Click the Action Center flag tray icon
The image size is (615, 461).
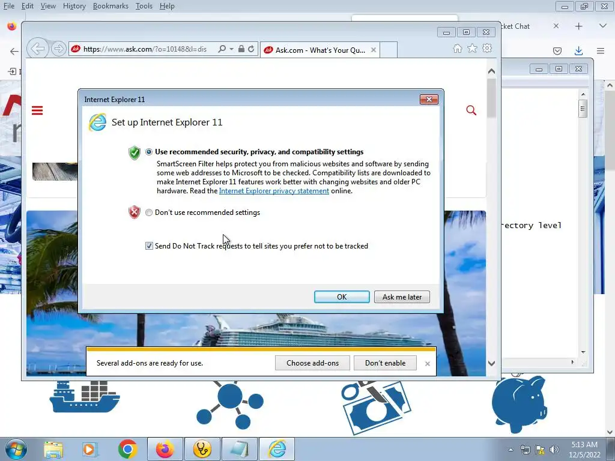[x=540, y=450]
